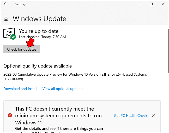Click the Download and install link
The height and width of the screenshot is (133, 169).
click(x=20, y=89)
